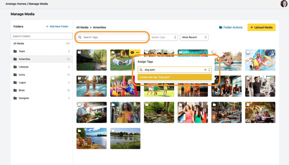Click the Folder Actions folder icon

click(221, 27)
